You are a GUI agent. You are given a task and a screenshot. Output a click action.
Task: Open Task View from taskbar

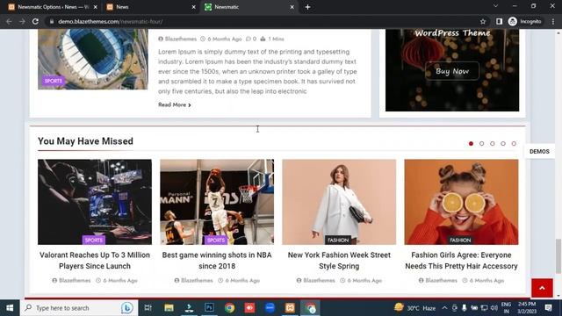148,308
